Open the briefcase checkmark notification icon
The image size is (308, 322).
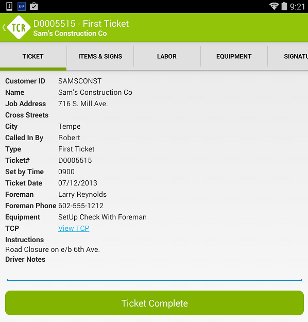click(x=34, y=6)
